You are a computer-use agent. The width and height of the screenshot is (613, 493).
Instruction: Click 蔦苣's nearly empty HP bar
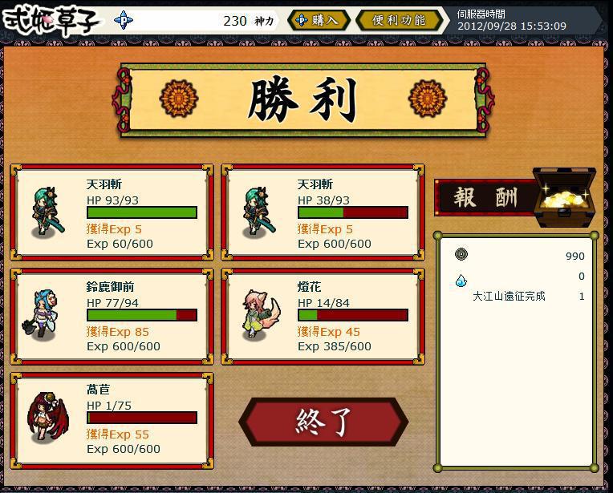[142, 418]
